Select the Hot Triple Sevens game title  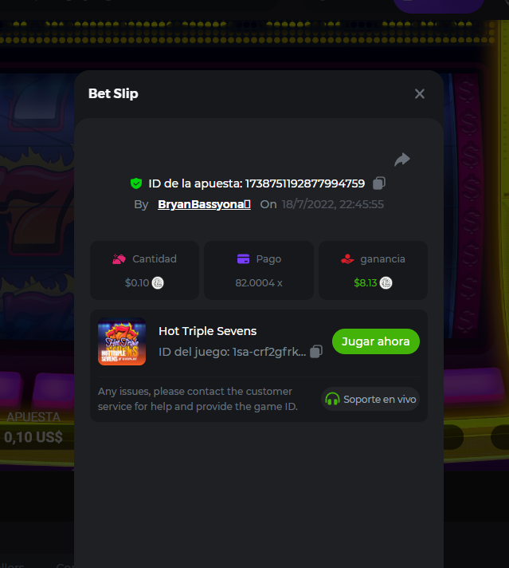208,331
